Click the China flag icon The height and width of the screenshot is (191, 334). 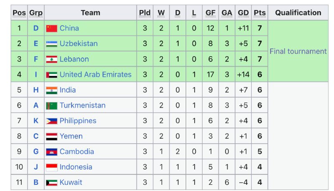[x=51, y=28]
